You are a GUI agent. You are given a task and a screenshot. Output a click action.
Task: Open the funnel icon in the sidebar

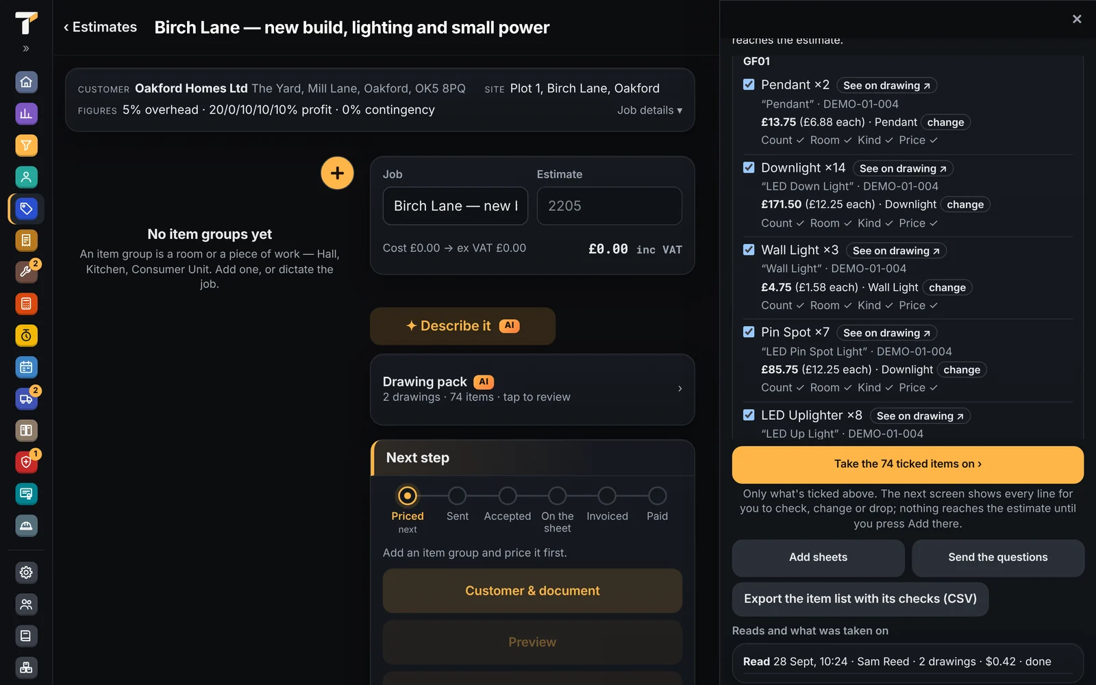click(x=26, y=145)
